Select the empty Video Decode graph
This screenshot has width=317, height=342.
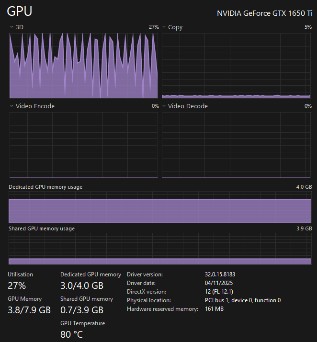(236, 145)
